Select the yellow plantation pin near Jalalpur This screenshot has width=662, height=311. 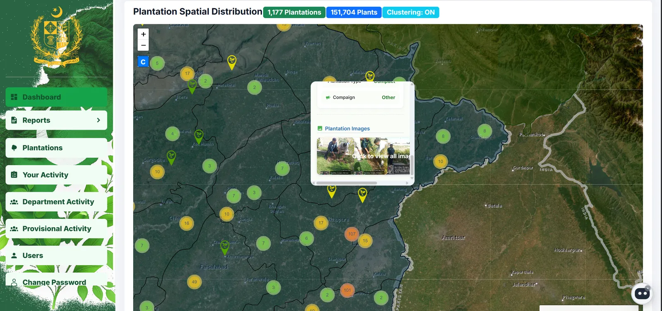pos(370,76)
